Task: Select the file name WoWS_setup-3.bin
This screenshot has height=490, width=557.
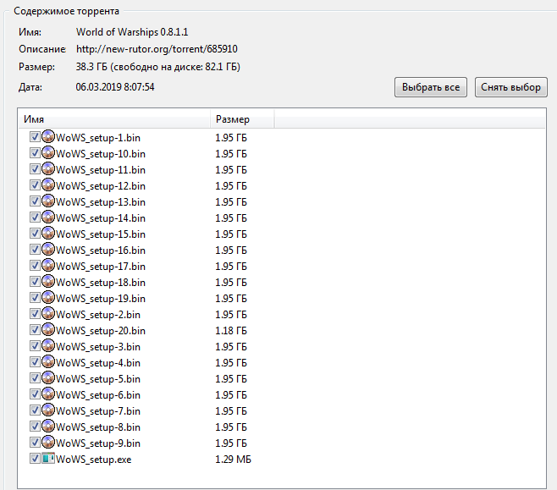Action: [98, 347]
